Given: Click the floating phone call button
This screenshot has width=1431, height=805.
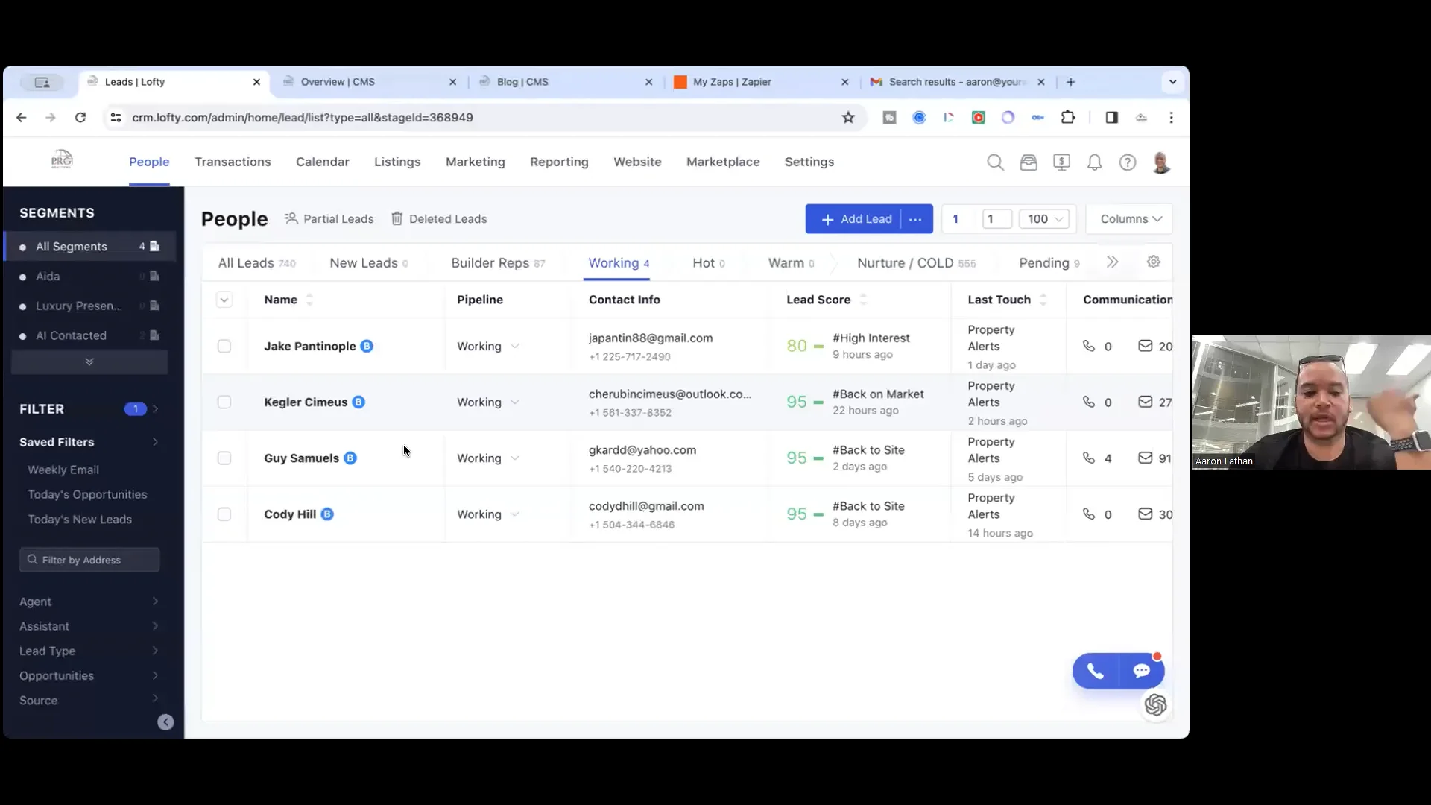Looking at the screenshot, I should [1094, 671].
